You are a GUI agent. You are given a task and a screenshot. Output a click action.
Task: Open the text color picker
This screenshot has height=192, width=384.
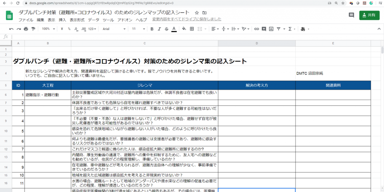click(x=174, y=29)
